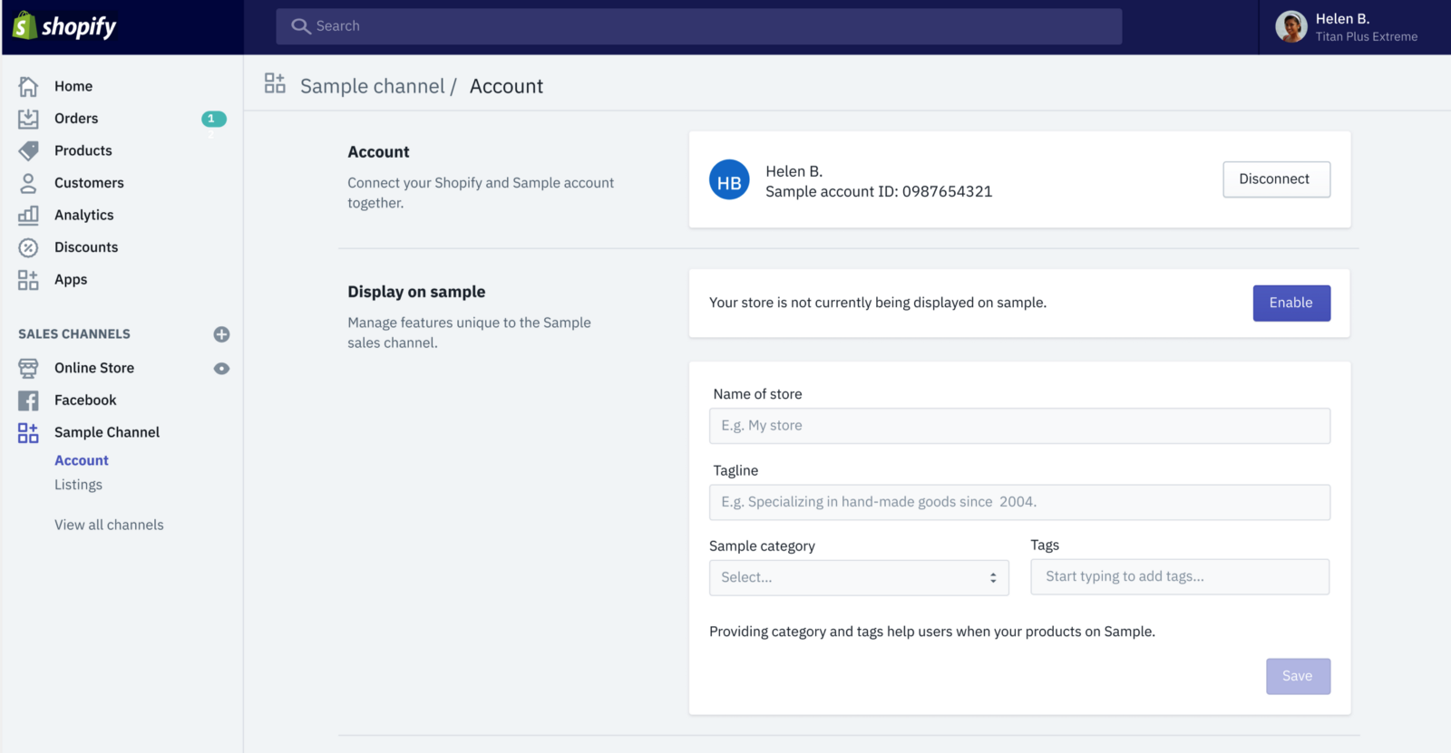This screenshot has height=753, width=1451.
Task: Open Helen B. account menu
Action: [x=1347, y=27]
